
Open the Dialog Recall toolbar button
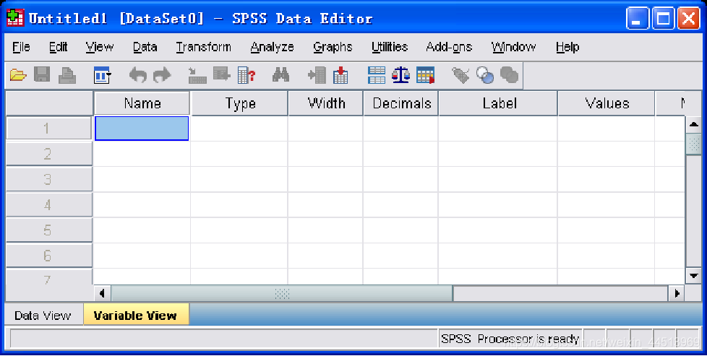pos(103,75)
